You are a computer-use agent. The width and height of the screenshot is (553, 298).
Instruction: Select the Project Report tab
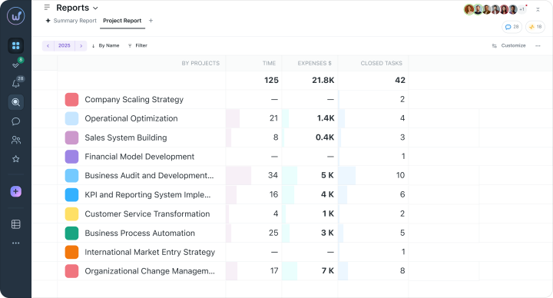coord(122,21)
